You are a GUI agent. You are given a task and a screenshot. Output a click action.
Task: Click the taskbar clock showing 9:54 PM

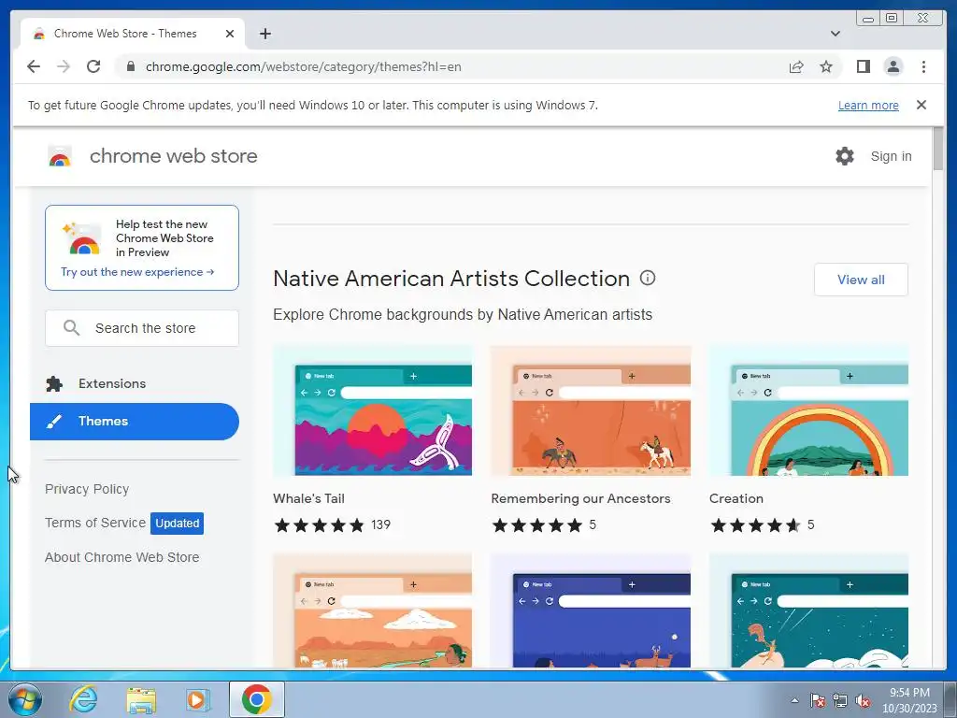pyautogui.click(x=908, y=700)
